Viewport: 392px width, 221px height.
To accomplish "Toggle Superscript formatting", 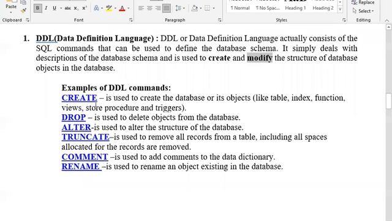I will point(85,8).
